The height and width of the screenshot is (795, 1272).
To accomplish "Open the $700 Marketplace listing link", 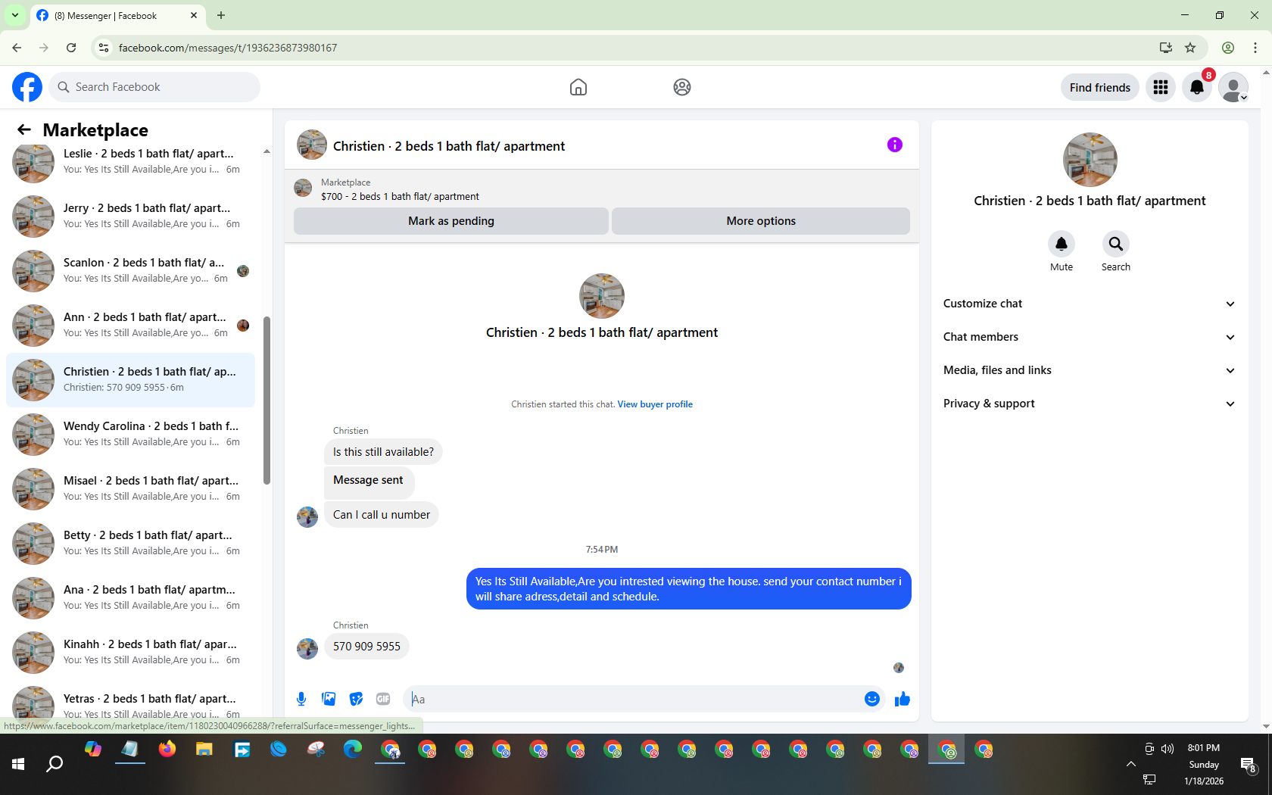I will tap(400, 196).
